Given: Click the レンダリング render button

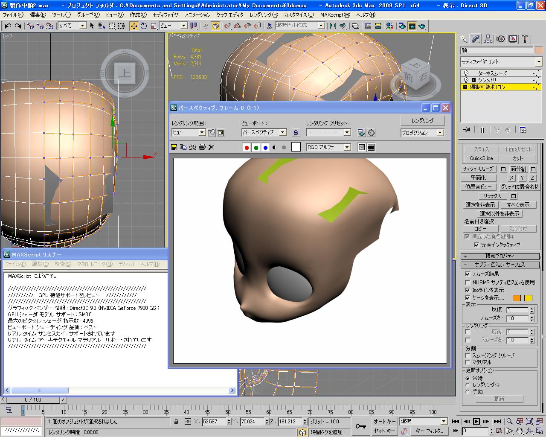Looking at the screenshot, I should 422,121.
